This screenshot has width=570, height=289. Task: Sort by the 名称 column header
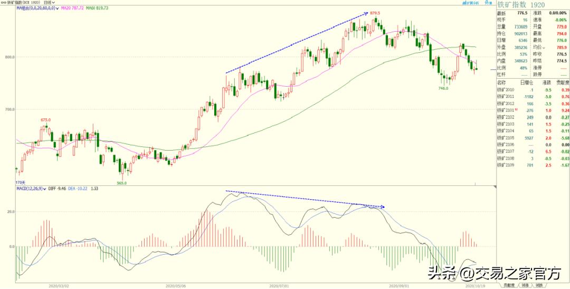(x=502, y=82)
